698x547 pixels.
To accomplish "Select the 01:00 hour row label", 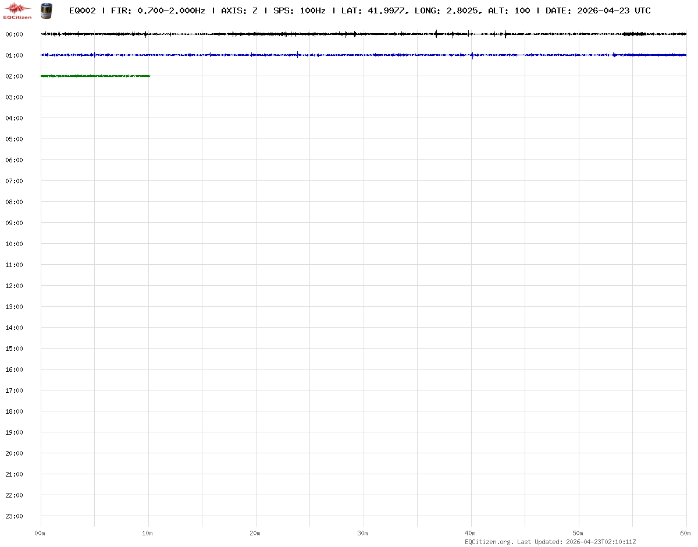I will 14,55.
